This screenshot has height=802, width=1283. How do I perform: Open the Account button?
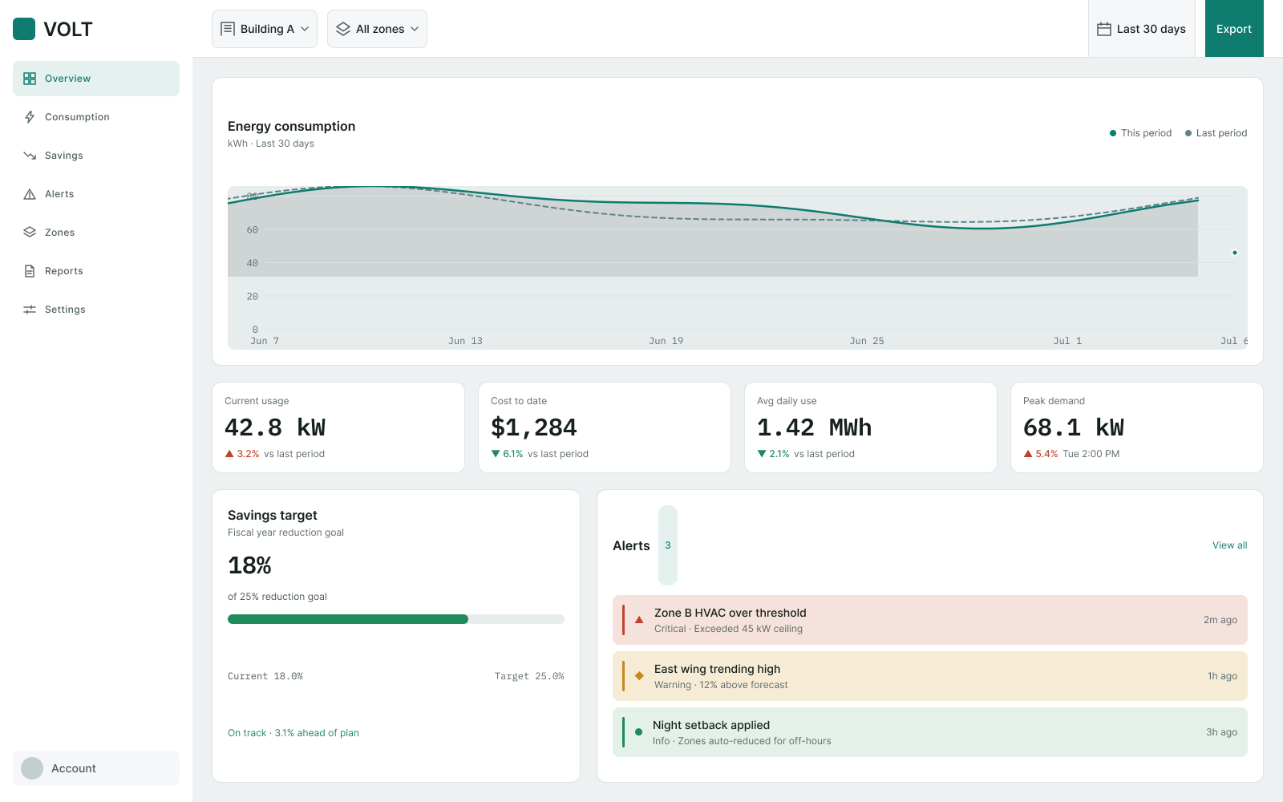pyautogui.click(x=96, y=768)
